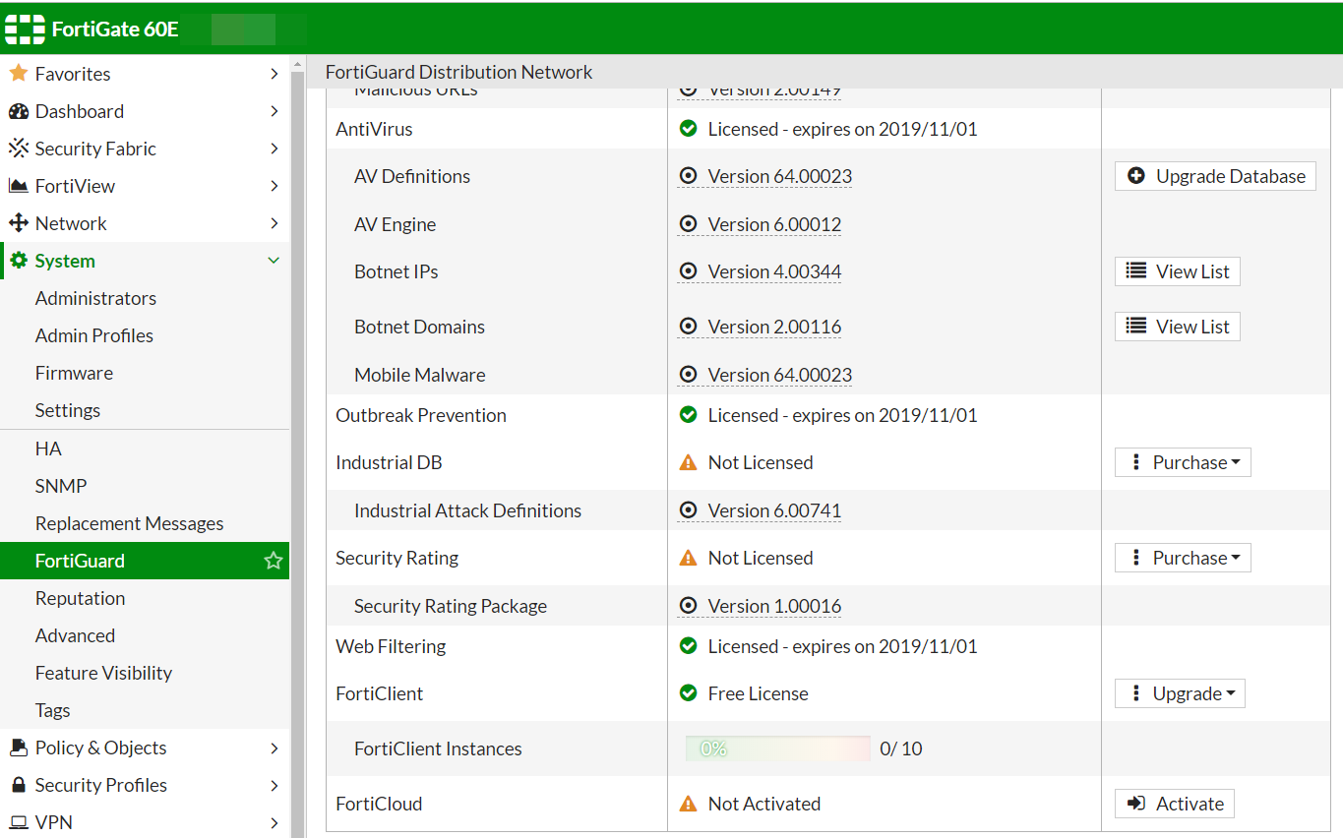The image size is (1343, 838).
Task: Click the VPN monitor icon
Action: click(x=18, y=822)
